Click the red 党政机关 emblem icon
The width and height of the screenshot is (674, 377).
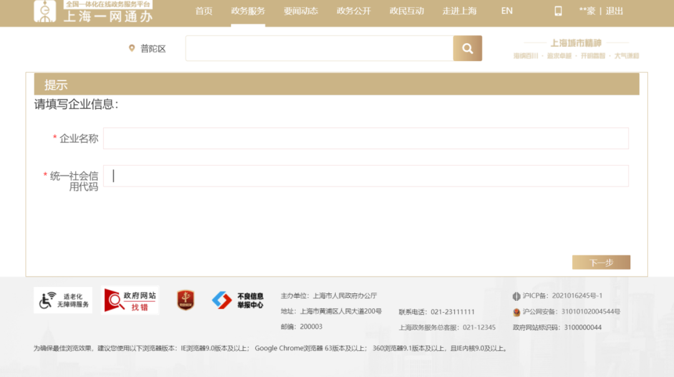coord(185,300)
